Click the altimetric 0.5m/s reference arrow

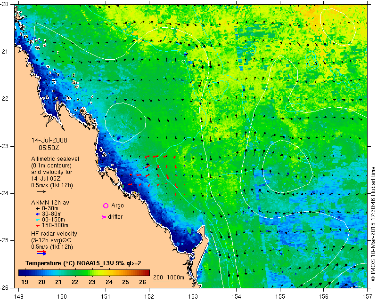pyautogui.click(x=41, y=191)
